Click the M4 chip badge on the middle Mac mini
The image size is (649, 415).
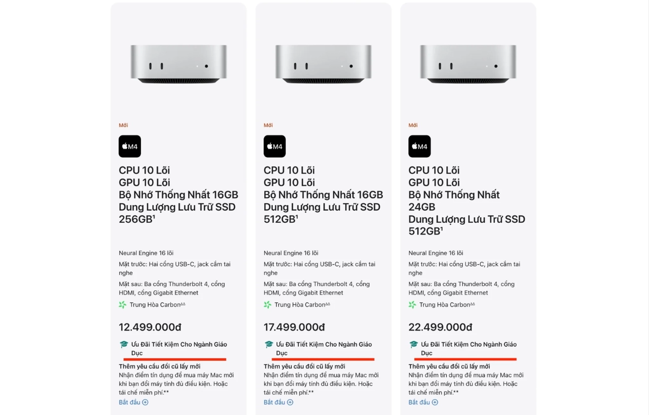pyautogui.click(x=274, y=146)
